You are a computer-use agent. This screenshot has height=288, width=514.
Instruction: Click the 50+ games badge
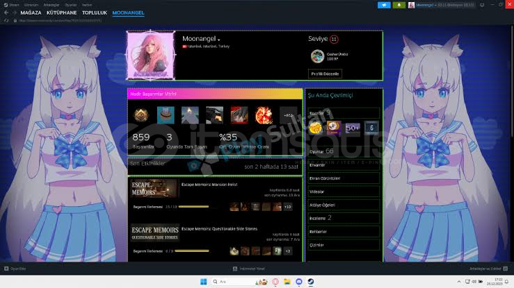click(353, 128)
